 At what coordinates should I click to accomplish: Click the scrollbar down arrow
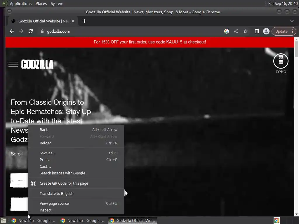(x=296, y=214)
